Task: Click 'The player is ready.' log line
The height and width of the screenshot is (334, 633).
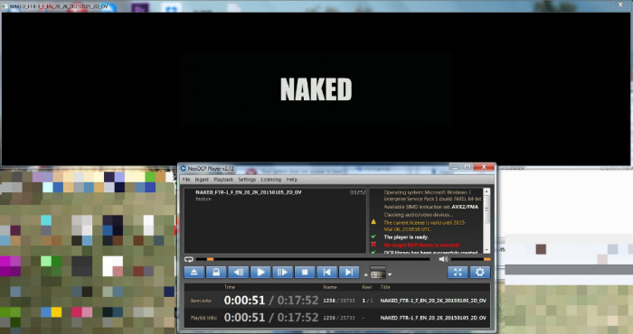Action: (406, 237)
